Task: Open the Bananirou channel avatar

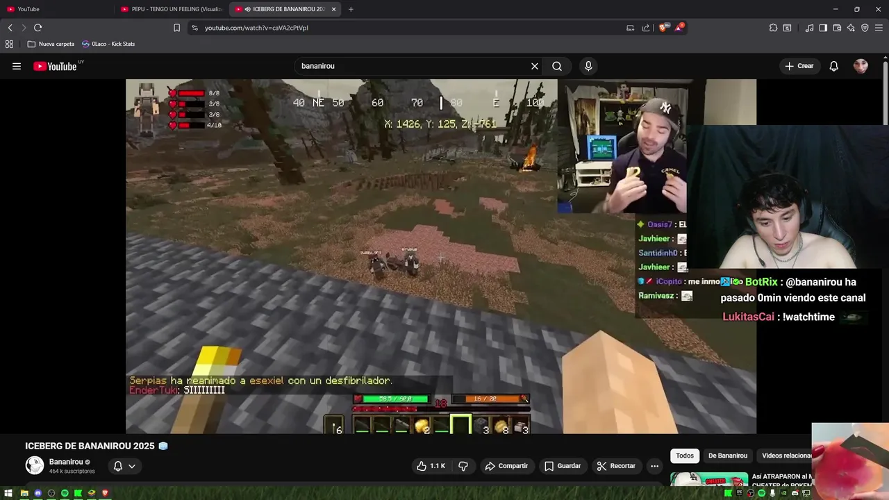Action: (35, 465)
